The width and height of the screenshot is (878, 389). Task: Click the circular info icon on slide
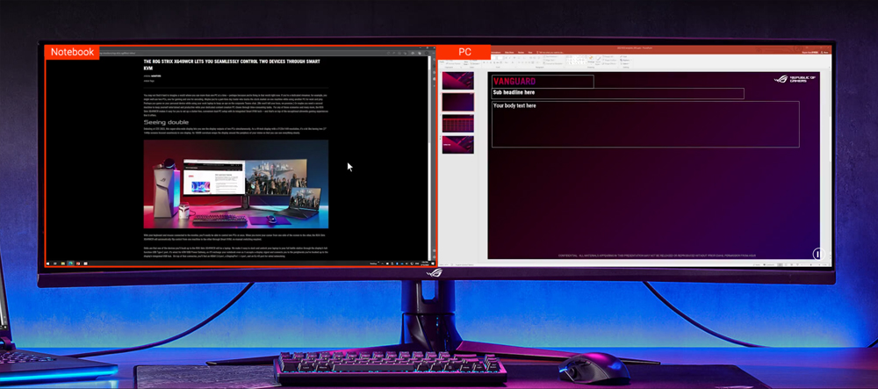[817, 254]
